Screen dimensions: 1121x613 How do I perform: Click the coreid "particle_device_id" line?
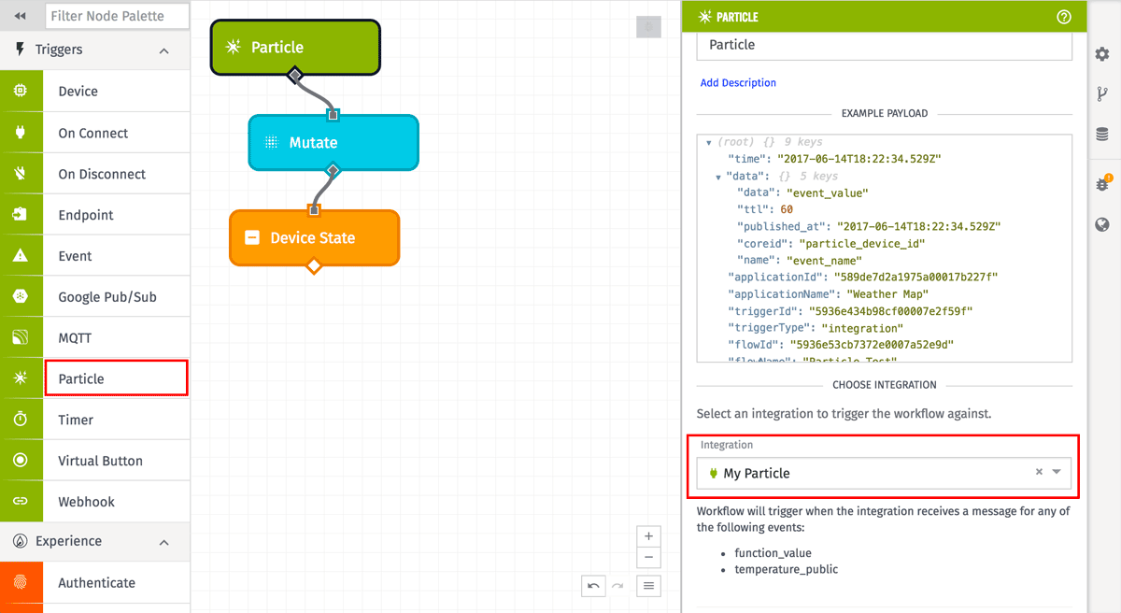(x=830, y=243)
